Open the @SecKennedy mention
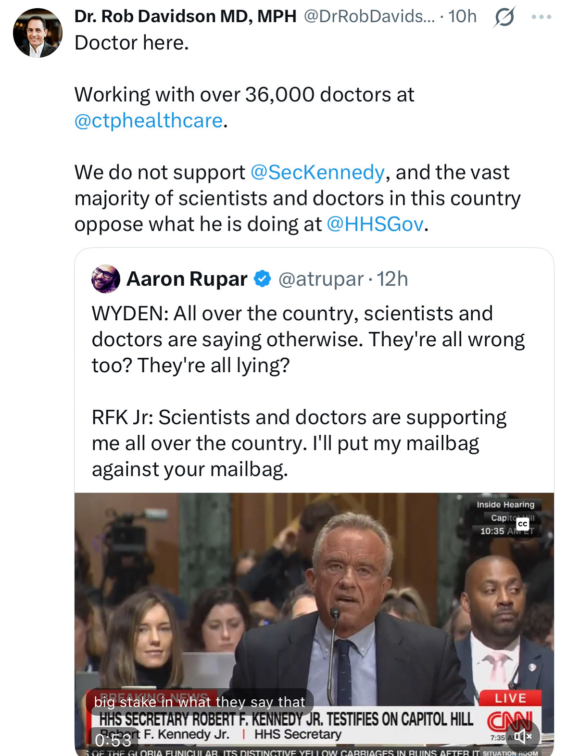Image resolution: width=567 pixels, height=756 pixels. [317, 172]
